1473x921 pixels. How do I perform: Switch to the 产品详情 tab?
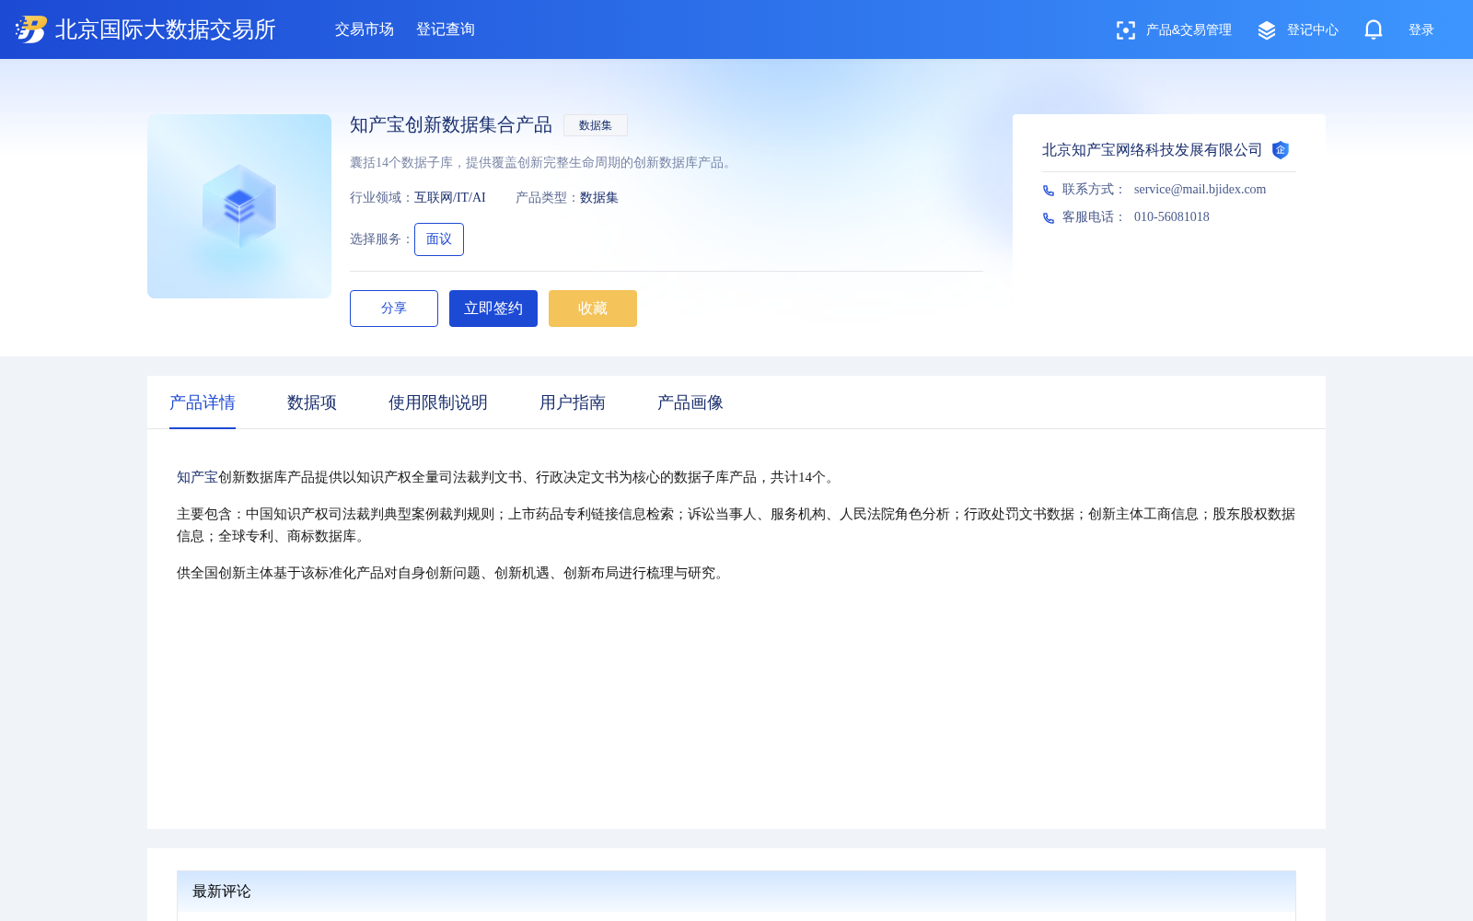[x=203, y=402]
